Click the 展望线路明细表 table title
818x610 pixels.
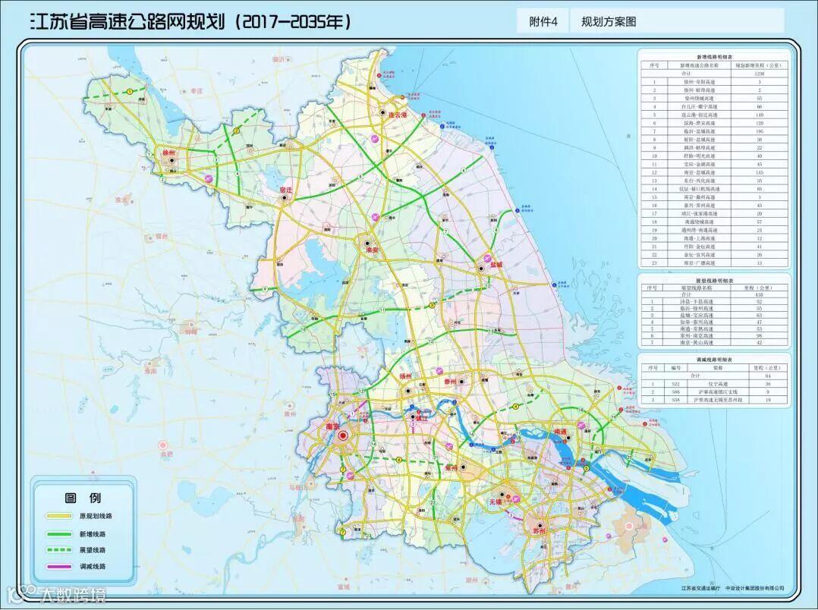click(714, 281)
